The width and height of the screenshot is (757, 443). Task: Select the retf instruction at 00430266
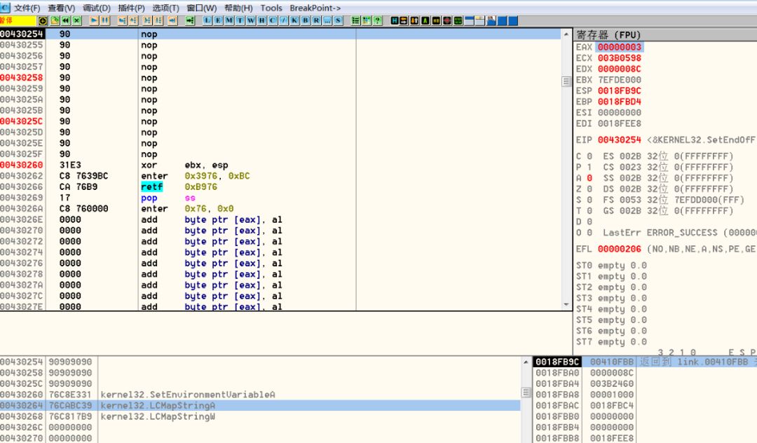click(x=151, y=186)
